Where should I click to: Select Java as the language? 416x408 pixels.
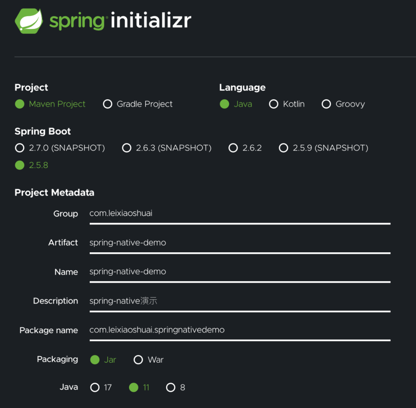[x=225, y=104]
